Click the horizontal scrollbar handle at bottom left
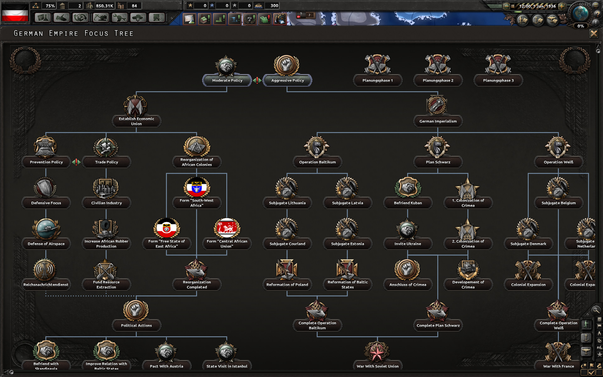603x377 pixels. (x=12, y=372)
